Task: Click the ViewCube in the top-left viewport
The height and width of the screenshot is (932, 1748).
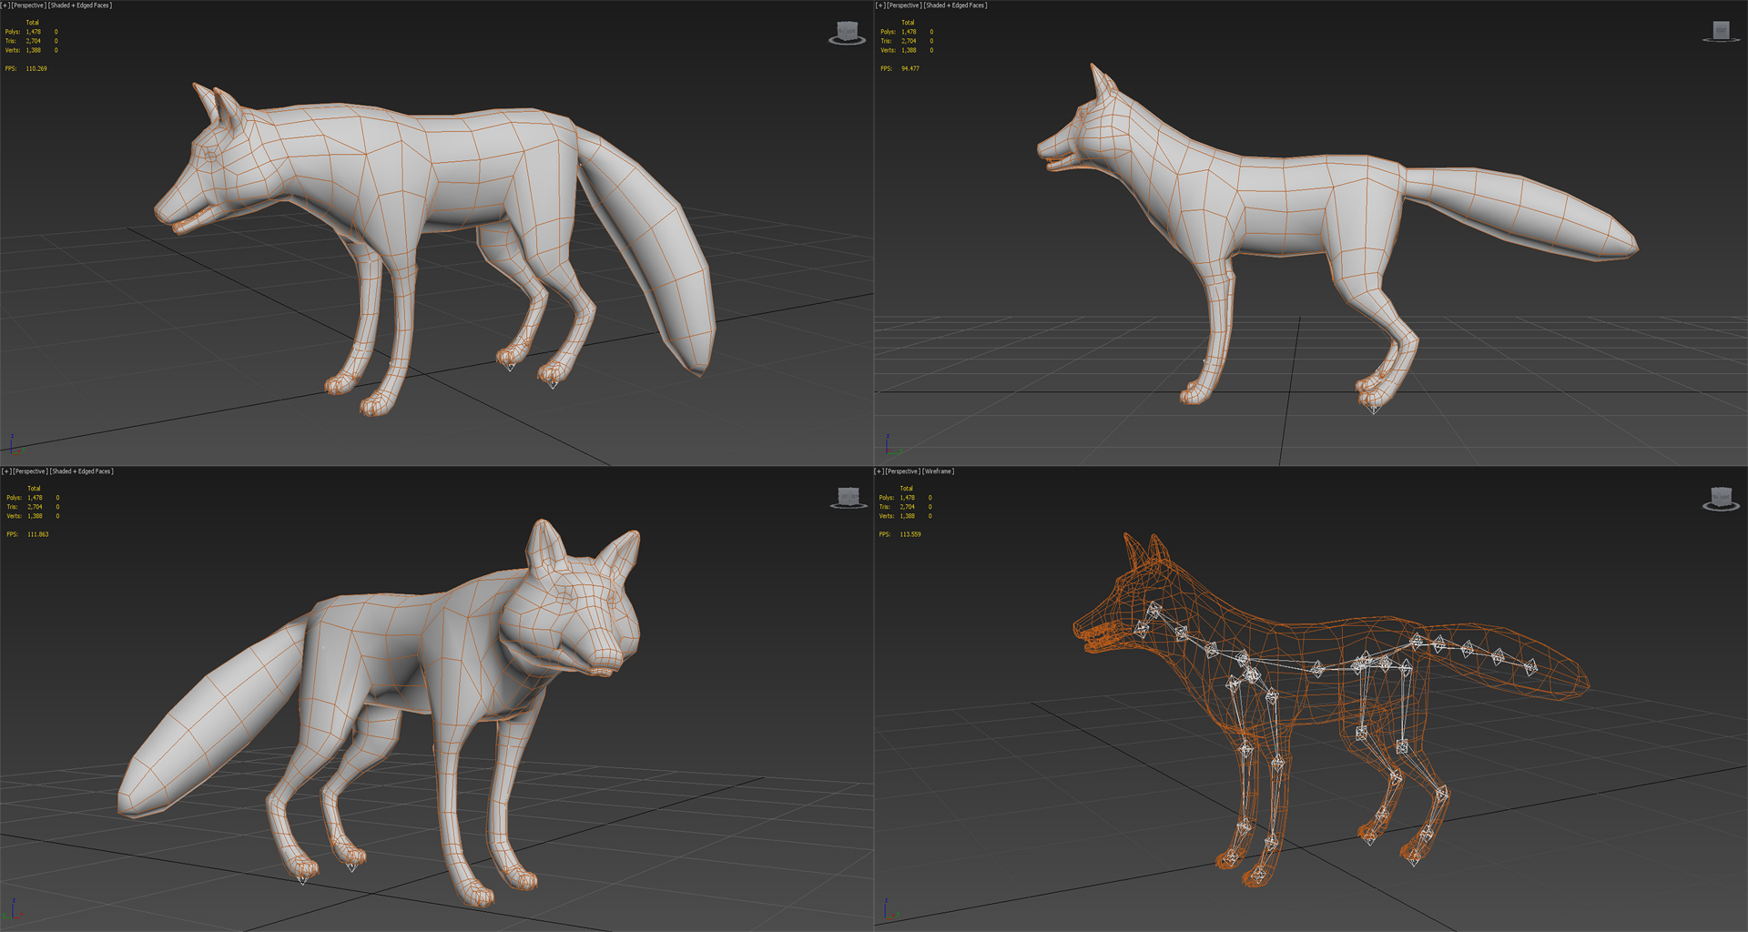Action: [845, 28]
